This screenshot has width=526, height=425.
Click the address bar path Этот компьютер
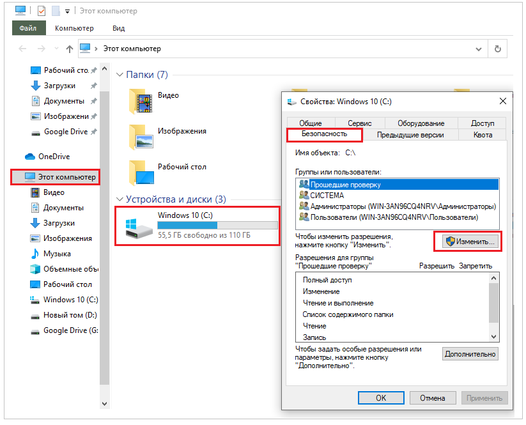[x=132, y=49]
